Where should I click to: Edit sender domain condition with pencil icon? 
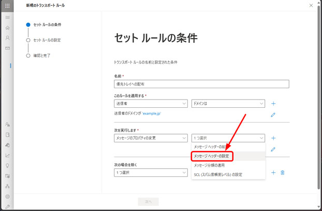pyautogui.click(x=273, y=115)
